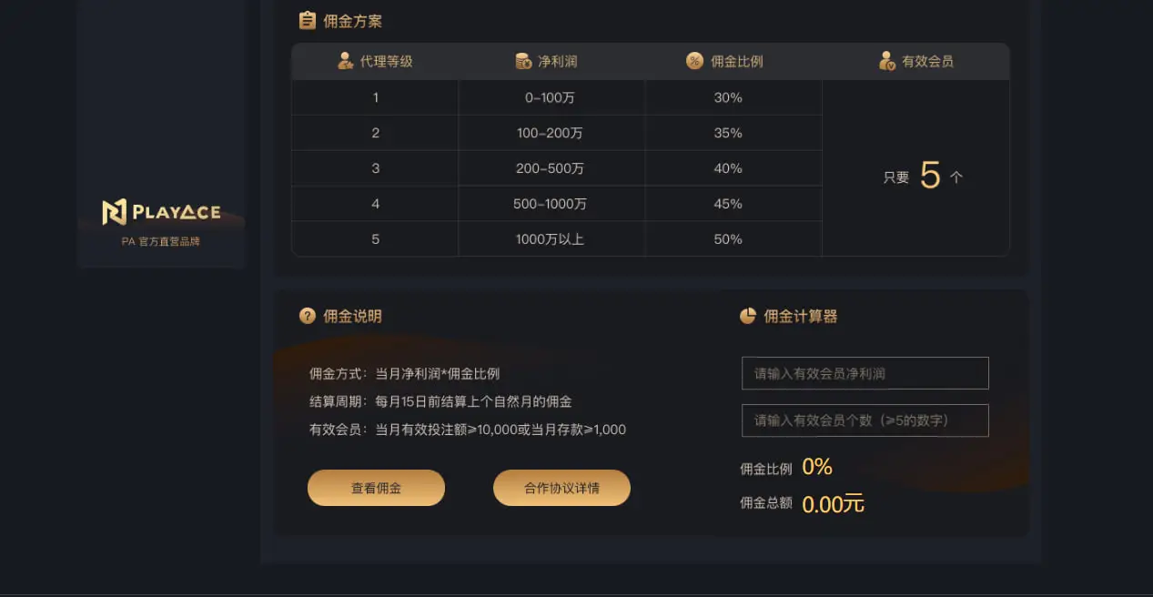1153x597 pixels.
Task: Click the agent level person icon
Action: pos(345,61)
